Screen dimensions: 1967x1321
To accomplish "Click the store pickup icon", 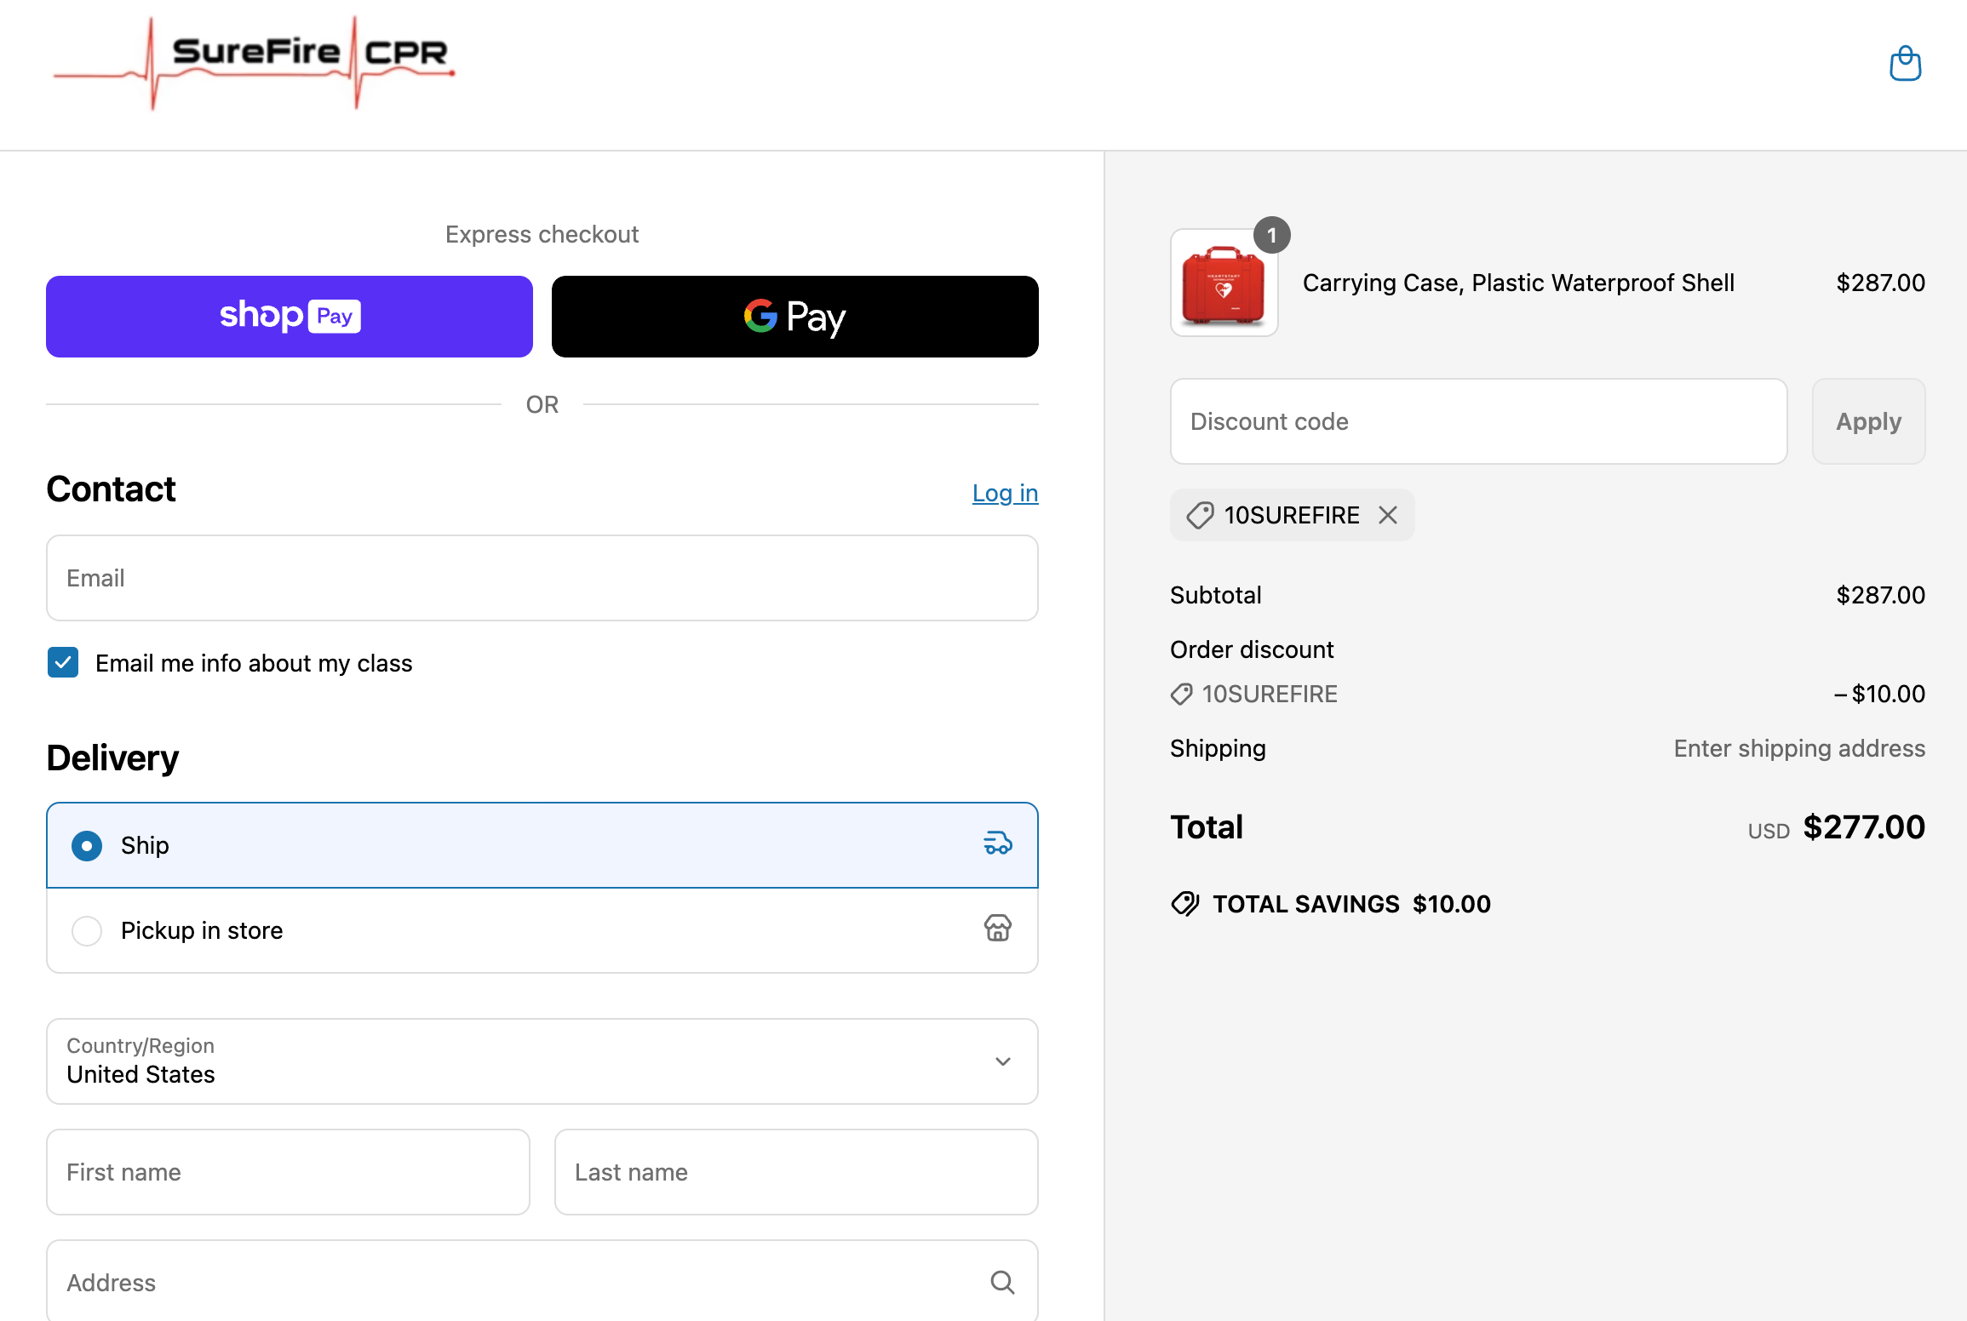I will point(997,928).
